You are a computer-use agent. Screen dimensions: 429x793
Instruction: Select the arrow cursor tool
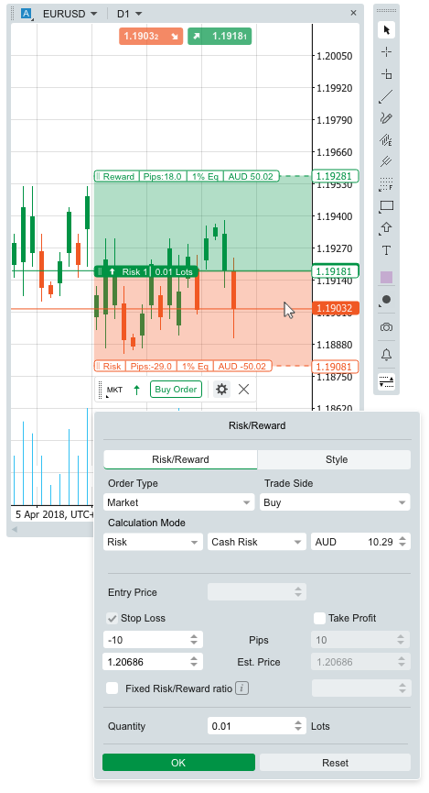(386, 30)
